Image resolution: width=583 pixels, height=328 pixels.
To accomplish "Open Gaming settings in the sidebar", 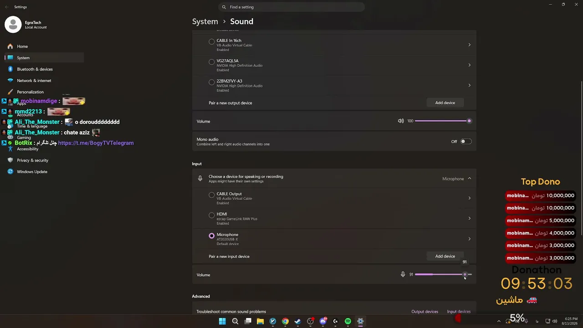I will 44,138.
